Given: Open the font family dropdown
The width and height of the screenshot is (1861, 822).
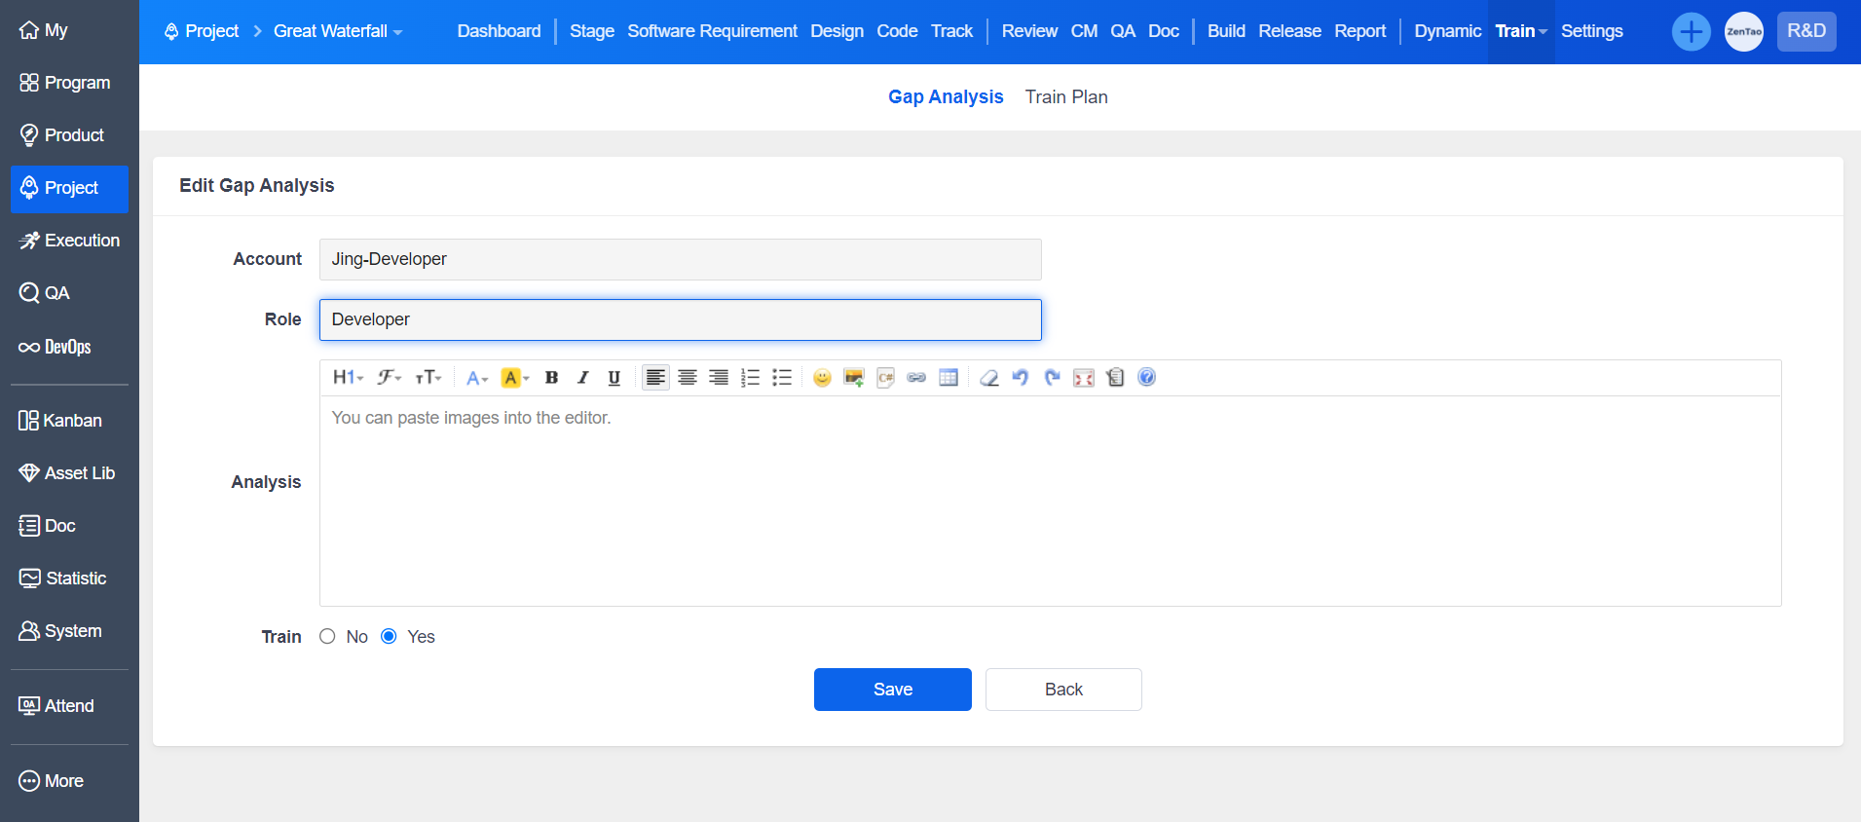Looking at the screenshot, I should coord(390,378).
